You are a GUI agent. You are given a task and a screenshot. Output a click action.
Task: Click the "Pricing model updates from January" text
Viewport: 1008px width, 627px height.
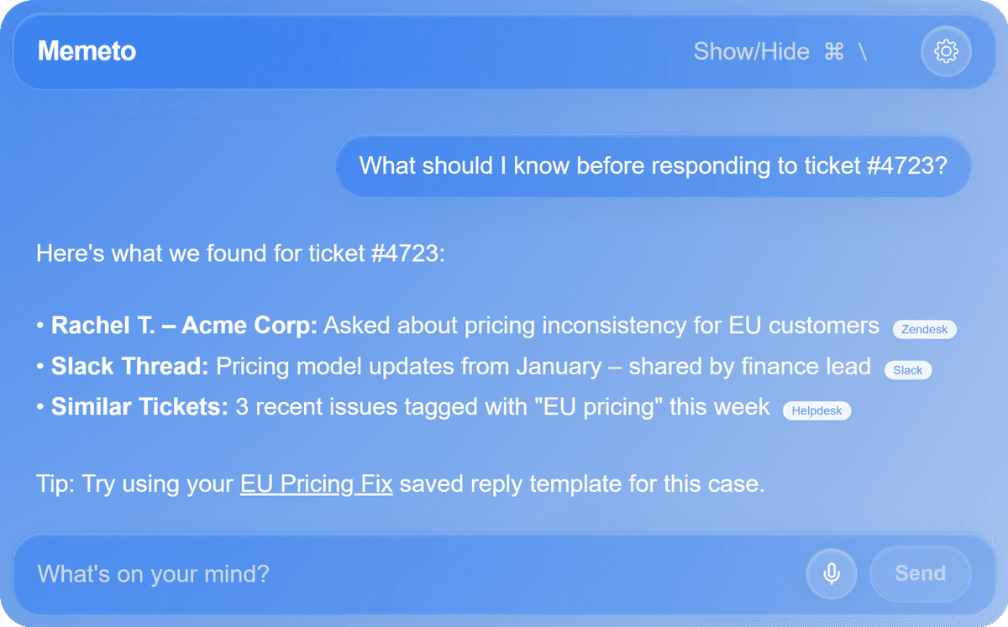tap(408, 367)
